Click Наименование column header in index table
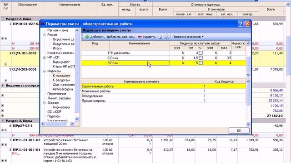Viewport: 291px width, 163px height. pos(140,43)
